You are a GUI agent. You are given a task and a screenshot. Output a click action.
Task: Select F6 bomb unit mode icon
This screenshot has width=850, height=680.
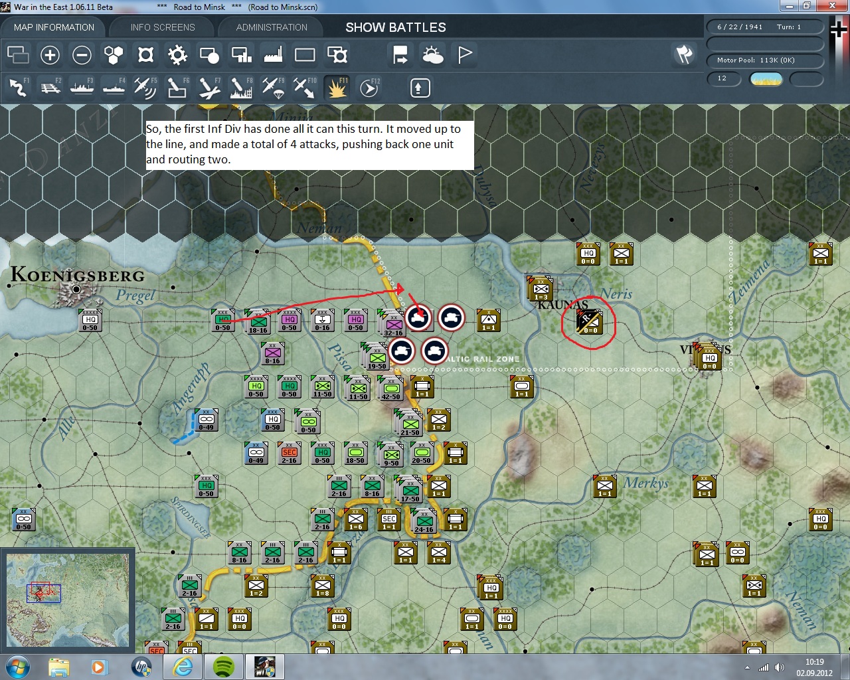[x=177, y=88]
